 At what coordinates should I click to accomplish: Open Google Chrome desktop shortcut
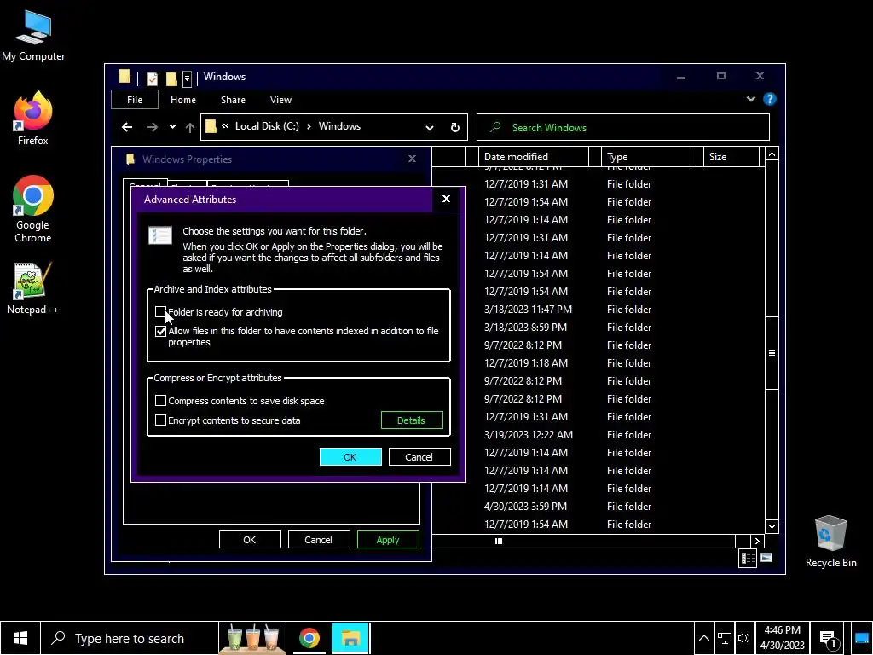click(33, 209)
